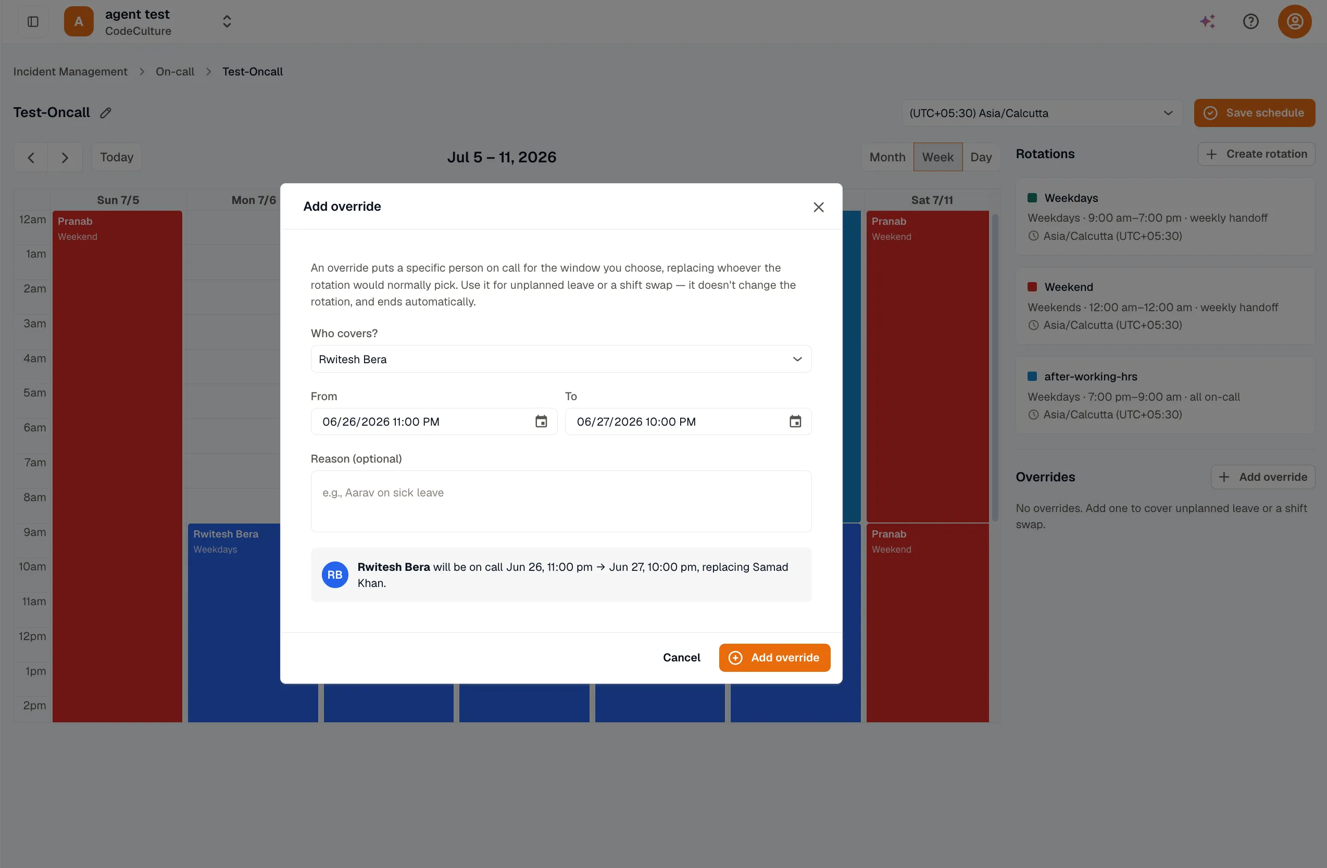Click the To date-time field

coord(688,422)
